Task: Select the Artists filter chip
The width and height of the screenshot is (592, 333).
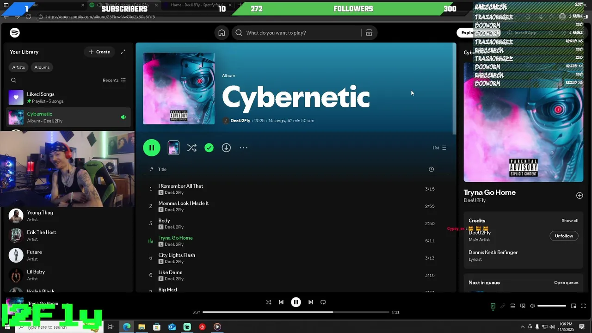Action: 18,67
